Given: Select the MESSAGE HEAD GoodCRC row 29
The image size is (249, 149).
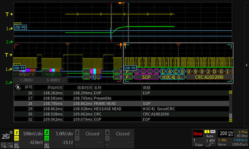Looking at the screenshot, I should (122, 109).
